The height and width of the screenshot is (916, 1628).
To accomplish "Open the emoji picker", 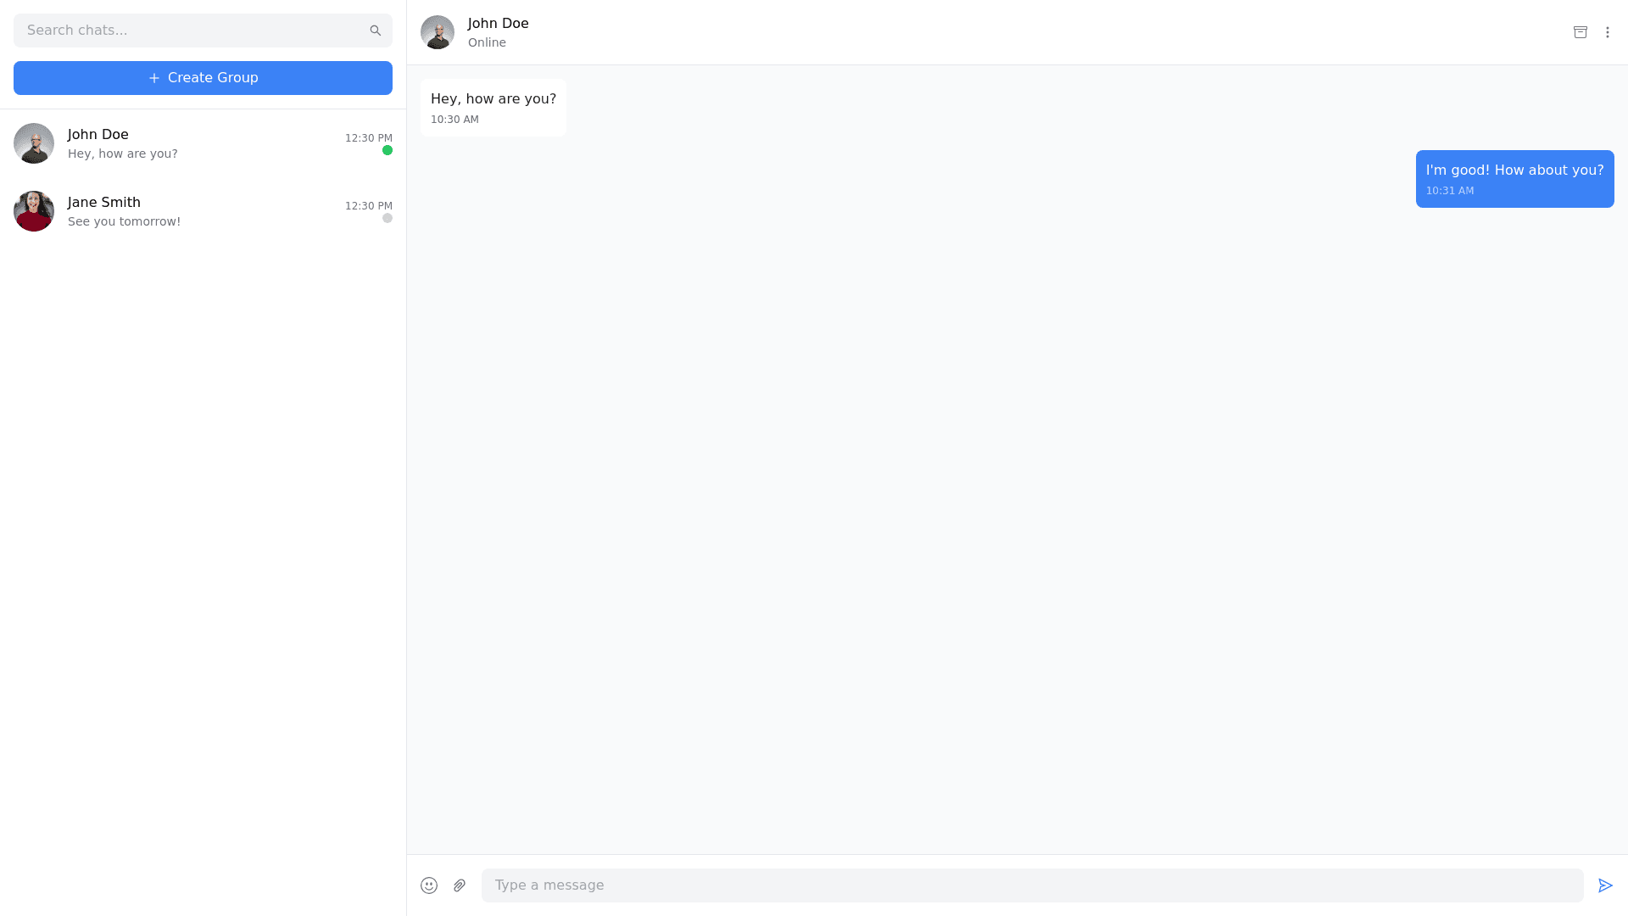I will tap(429, 885).
